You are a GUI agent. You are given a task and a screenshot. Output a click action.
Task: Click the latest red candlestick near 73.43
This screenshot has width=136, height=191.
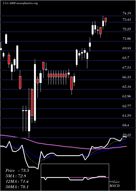pos(106,20)
